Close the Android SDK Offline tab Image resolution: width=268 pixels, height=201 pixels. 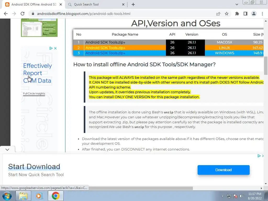[x=60, y=4]
